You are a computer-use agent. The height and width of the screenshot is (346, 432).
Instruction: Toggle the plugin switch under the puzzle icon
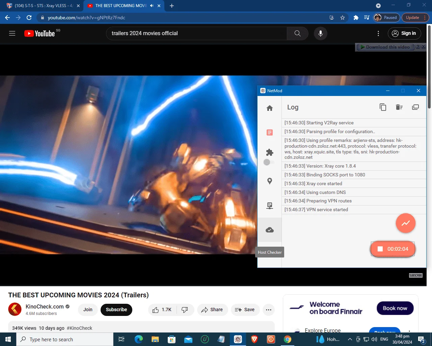269,162
